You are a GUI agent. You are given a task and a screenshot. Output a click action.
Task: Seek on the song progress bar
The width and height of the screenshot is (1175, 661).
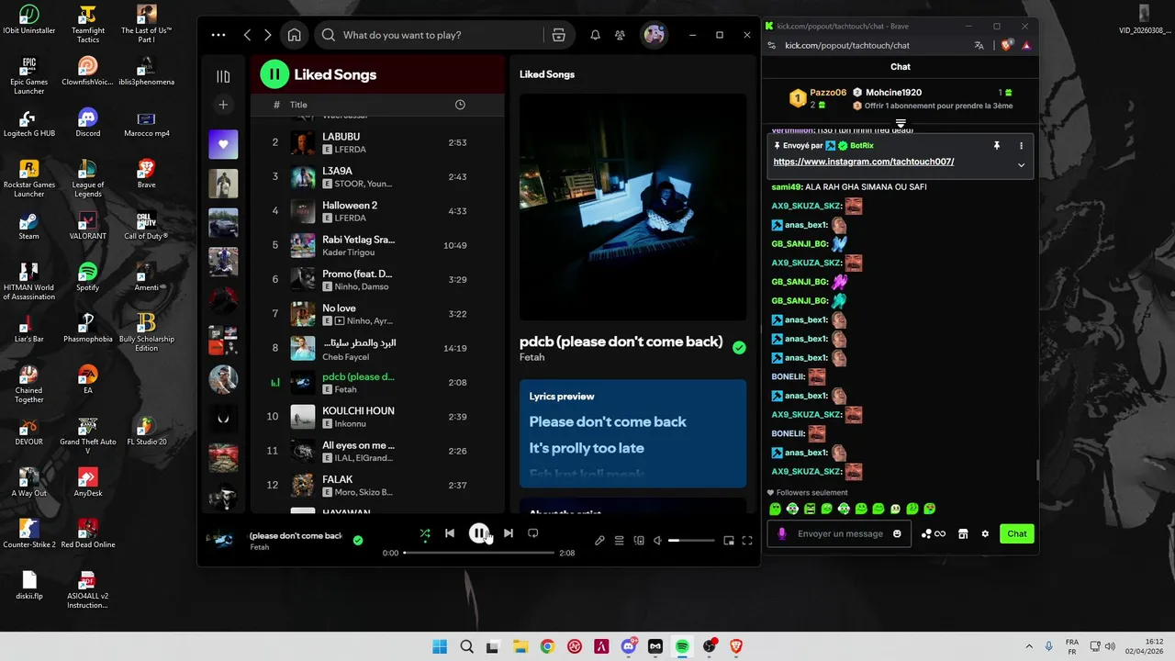point(479,553)
